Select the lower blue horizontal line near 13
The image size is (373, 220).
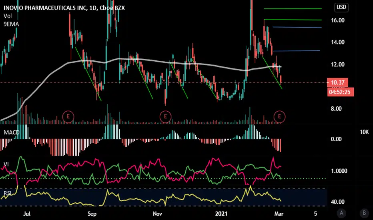tap(297, 51)
